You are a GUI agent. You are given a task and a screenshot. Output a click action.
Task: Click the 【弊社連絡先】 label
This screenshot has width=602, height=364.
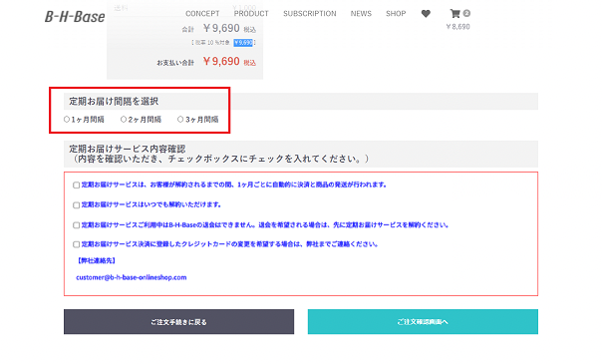click(x=96, y=260)
